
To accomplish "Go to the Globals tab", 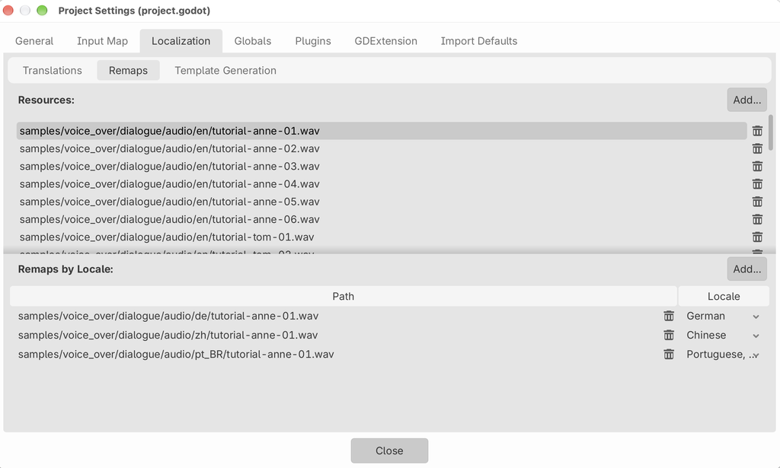I will [x=253, y=41].
